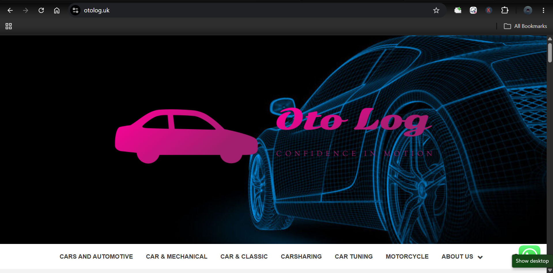This screenshot has height=273, width=553.
Task: Open the Car & Mechanical menu item
Action: pos(177,256)
